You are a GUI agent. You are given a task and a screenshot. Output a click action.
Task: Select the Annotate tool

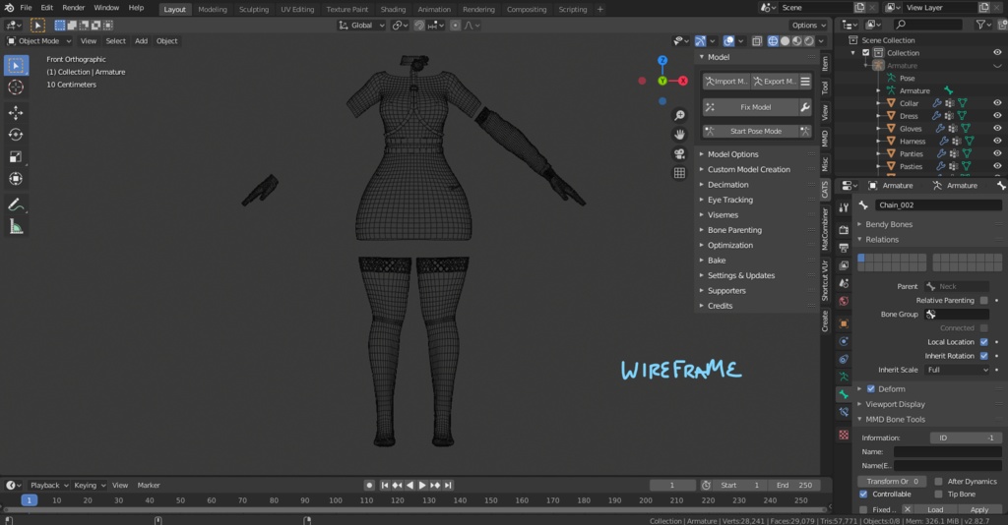coord(16,204)
